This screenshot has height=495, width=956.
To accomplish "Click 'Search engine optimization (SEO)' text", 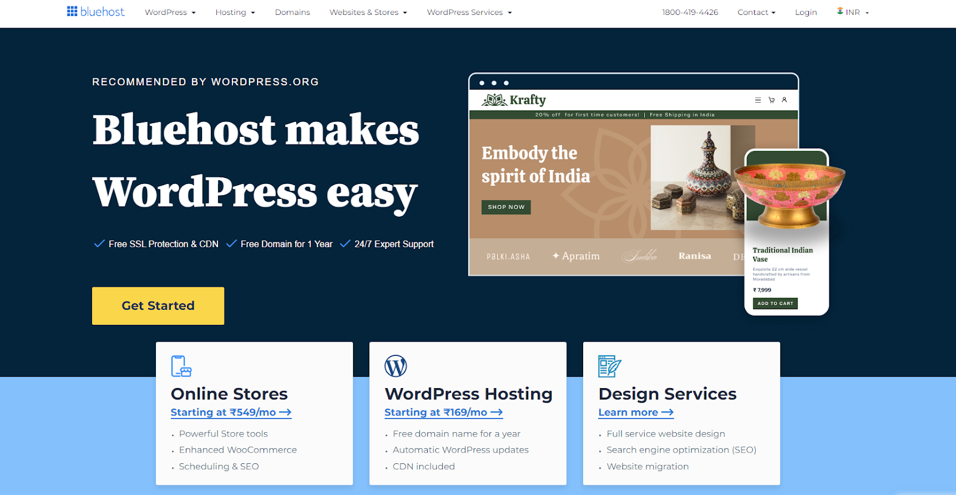I will 681,450.
